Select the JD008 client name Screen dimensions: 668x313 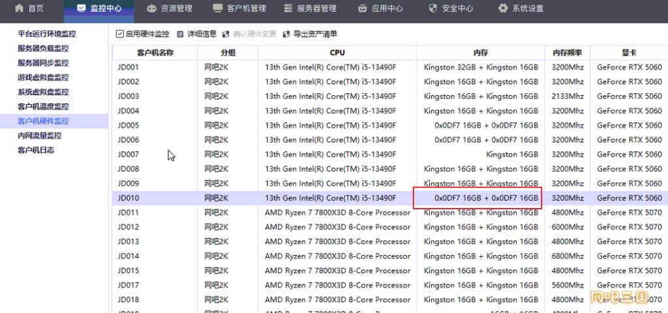(x=129, y=169)
